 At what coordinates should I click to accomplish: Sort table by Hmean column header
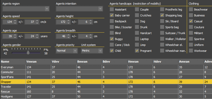click(140, 62)
